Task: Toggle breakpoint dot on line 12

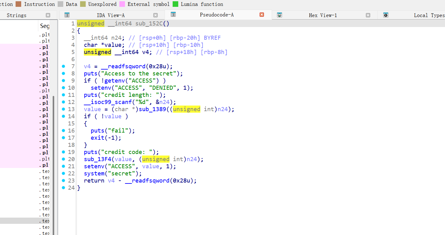Action: point(64,102)
